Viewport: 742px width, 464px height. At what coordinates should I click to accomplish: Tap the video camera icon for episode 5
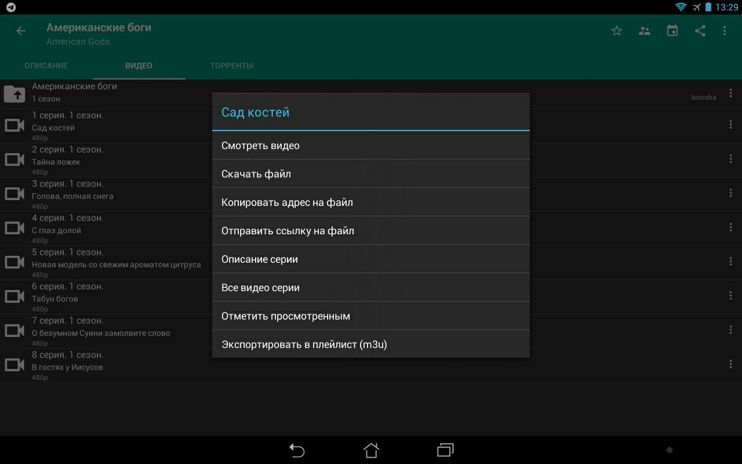coord(14,262)
